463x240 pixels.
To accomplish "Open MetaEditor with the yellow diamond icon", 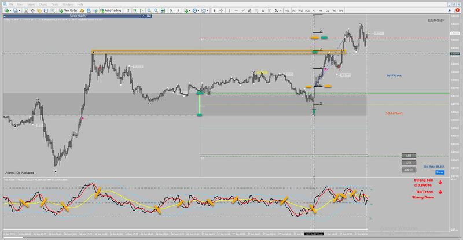I will (82, 10).
